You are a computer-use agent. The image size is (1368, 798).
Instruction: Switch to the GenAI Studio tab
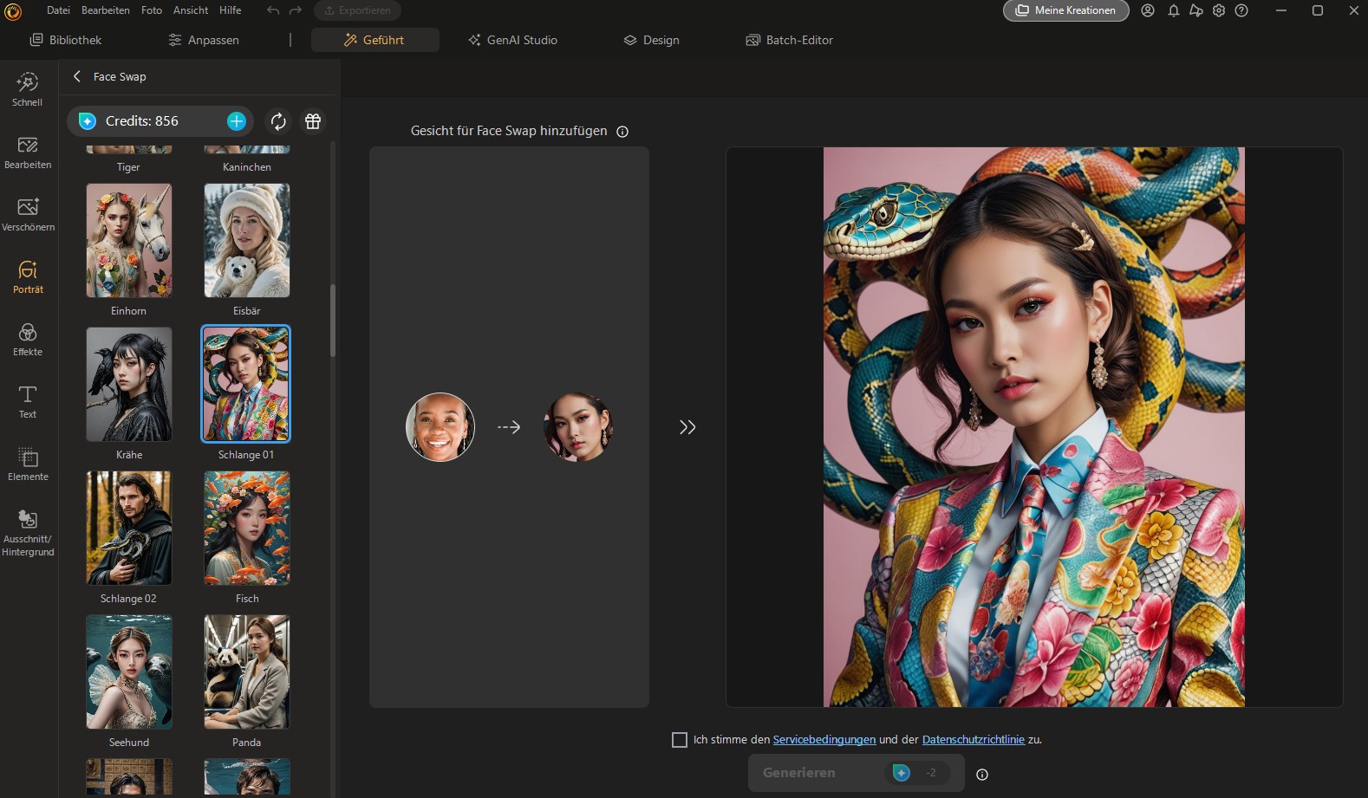513,40
